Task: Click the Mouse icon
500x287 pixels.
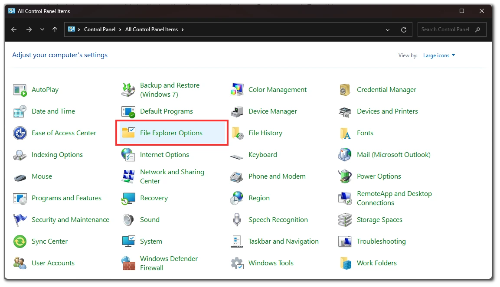Action: [20, 177]
